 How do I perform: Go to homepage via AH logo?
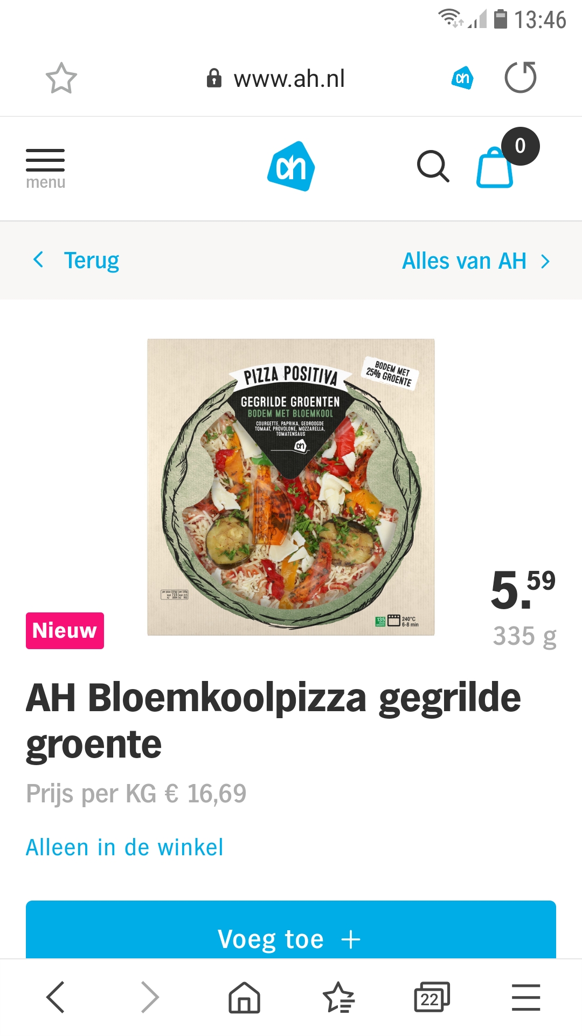point(291,166)
